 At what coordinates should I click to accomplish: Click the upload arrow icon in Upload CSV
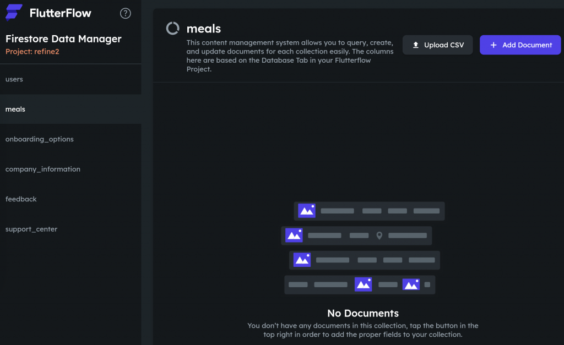coord(416,45)
